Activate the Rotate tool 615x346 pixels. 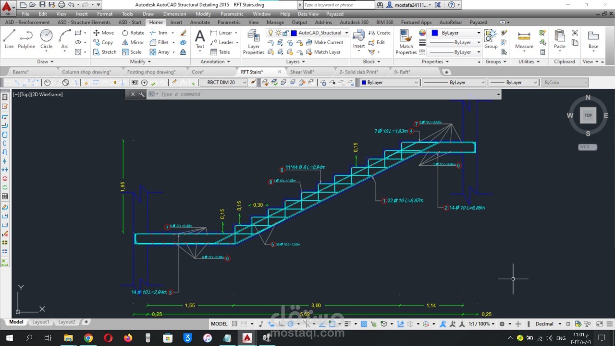133,33
